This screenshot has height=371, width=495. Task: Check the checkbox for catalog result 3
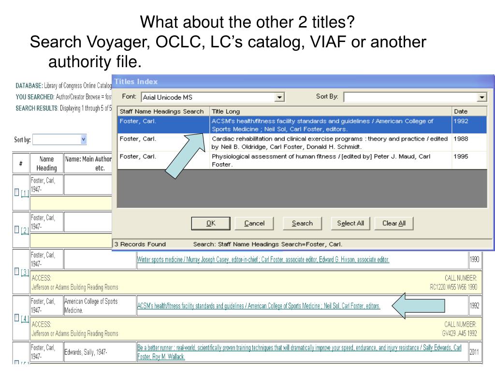(17, 271)
